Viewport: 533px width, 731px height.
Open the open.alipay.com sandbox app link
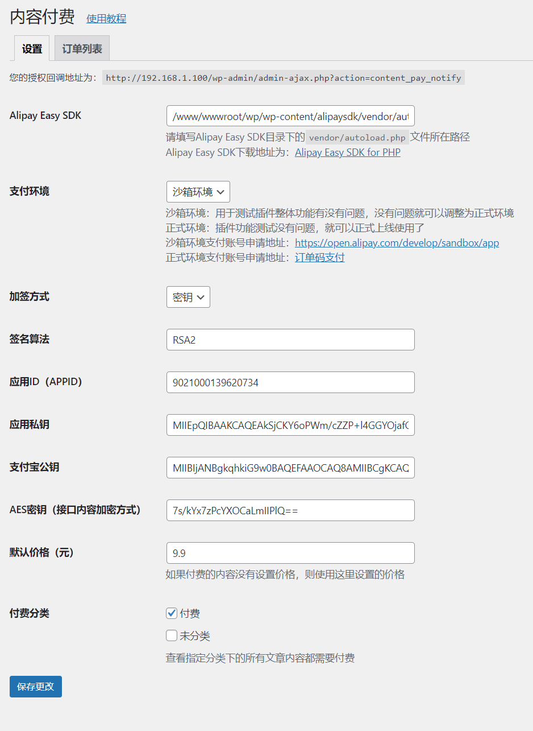397,243
